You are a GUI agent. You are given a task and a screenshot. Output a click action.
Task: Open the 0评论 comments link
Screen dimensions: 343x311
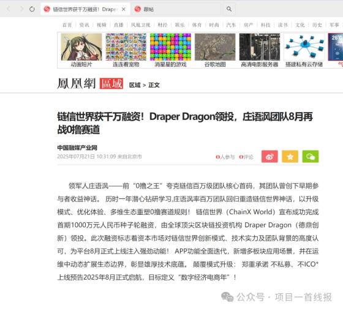(x=246, y=157)
